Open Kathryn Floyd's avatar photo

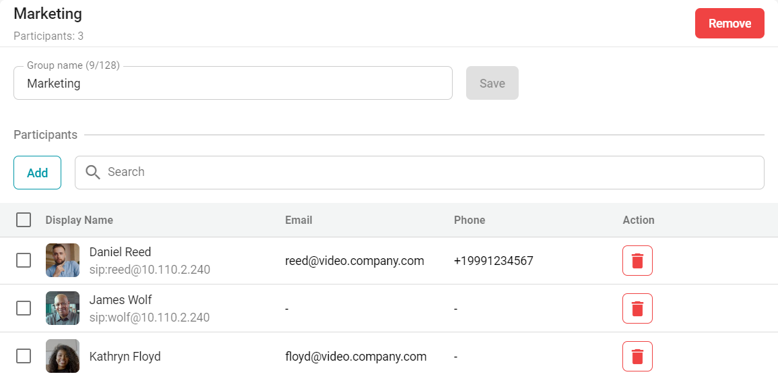63,356
